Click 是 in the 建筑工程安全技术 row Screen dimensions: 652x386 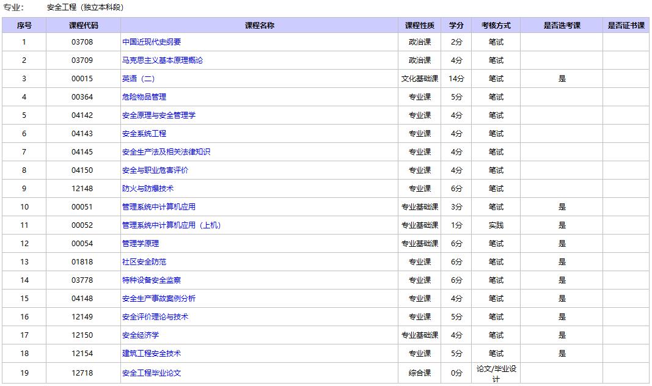562,353
